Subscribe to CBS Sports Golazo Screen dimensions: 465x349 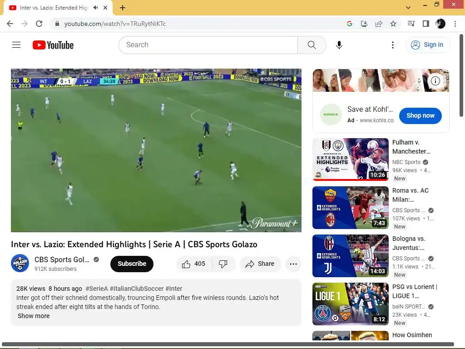(132, 264)
